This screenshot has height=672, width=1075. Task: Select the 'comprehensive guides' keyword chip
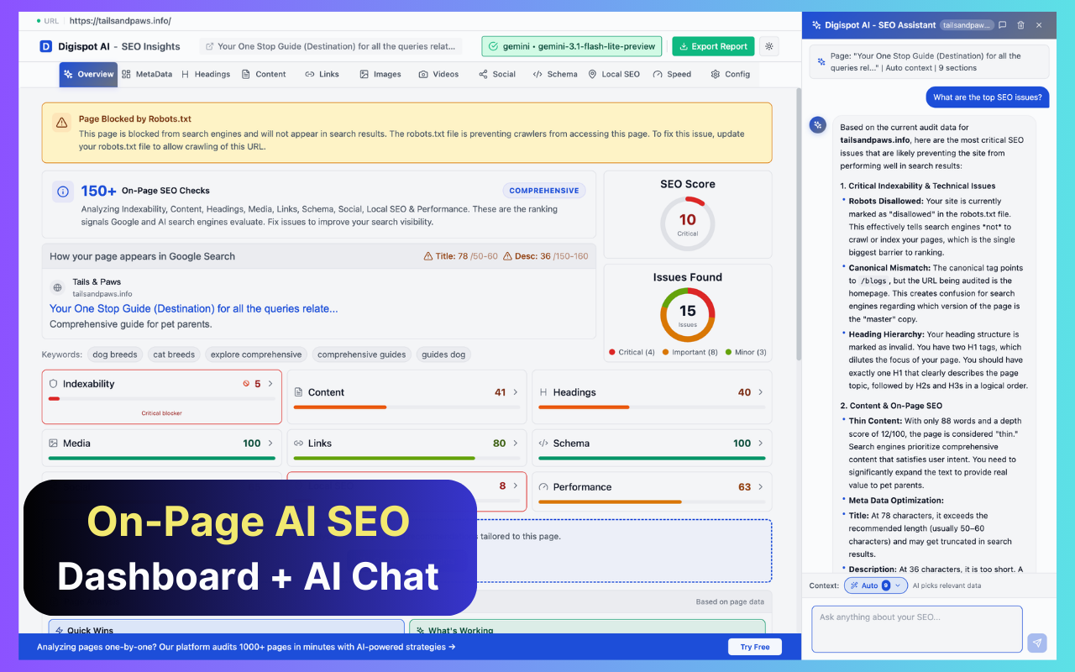(x=362, y=354)
